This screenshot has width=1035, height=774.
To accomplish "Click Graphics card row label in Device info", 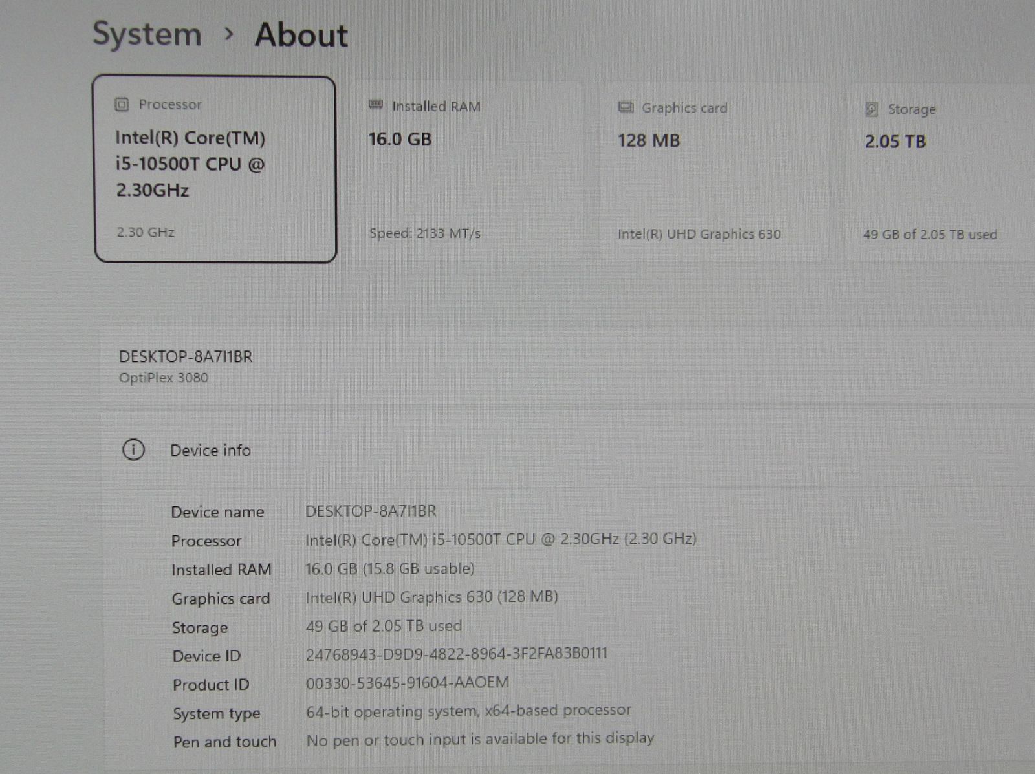I will coord(221,599).
